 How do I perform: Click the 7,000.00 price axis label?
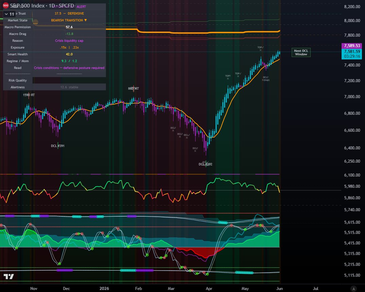coord(352,96)
